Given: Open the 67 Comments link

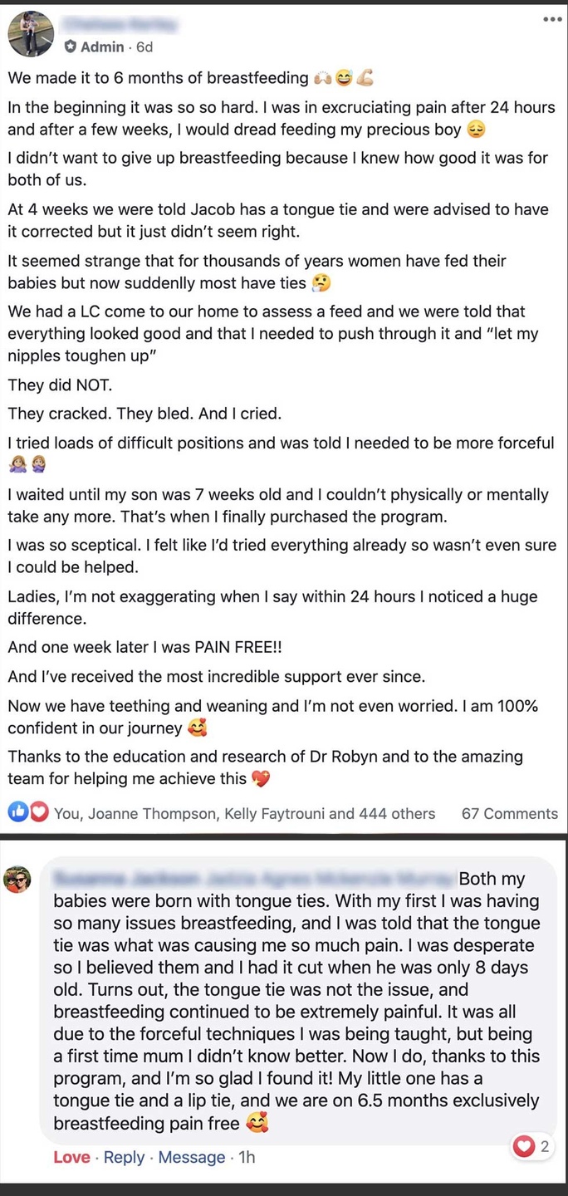Looking at the screenshot, I should click(x=509, y=814).
